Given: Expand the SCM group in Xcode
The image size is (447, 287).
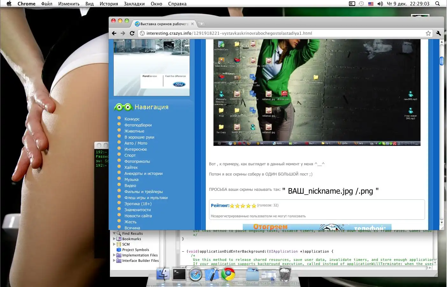Looking at the screenshot, I should (114, 244).
